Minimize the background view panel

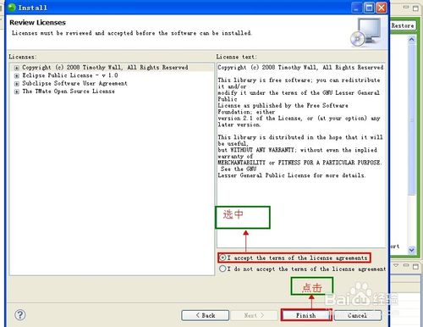pyautogui.click(x=406, y=8)
